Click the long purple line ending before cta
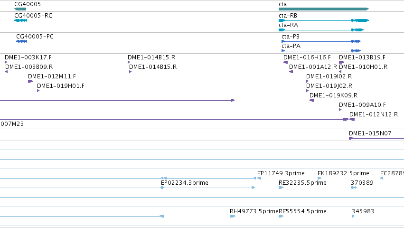The height and width of the screenshot is (228, 404). 117,100
